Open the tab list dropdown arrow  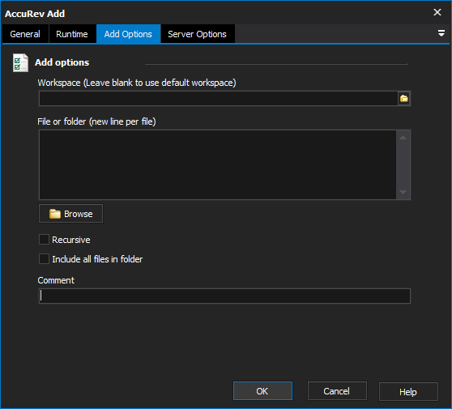pyautogui.click(x=441, y=33)
